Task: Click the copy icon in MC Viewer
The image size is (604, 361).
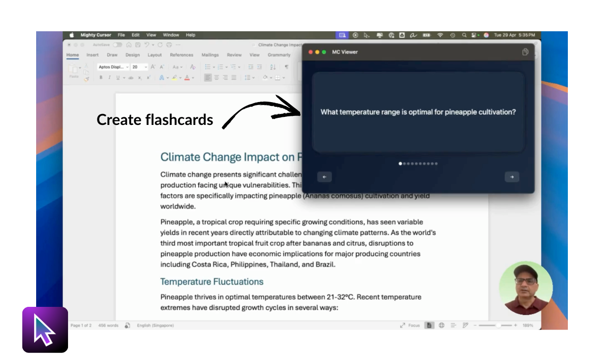Action: tap(525, 52)
